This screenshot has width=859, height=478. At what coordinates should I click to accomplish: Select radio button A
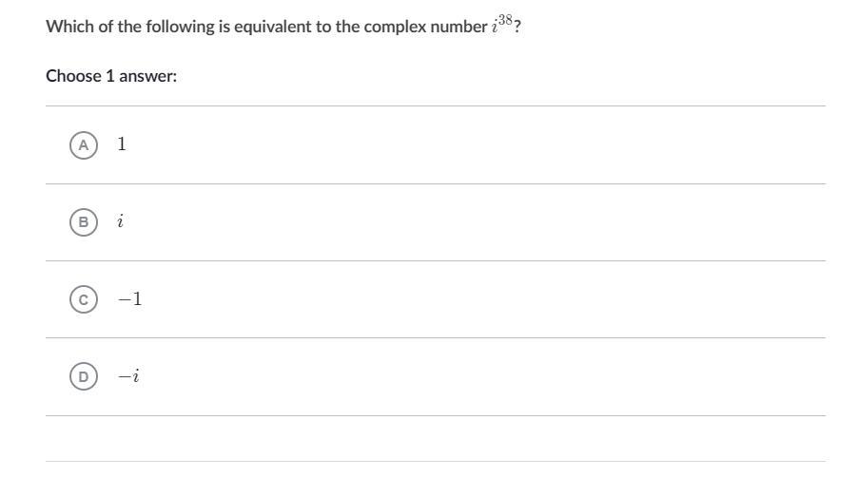84,145
